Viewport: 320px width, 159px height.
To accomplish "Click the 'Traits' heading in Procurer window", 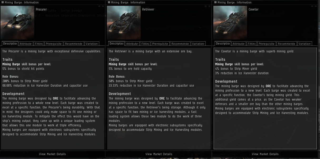I will pyautogui.click(x=7, y=59).
